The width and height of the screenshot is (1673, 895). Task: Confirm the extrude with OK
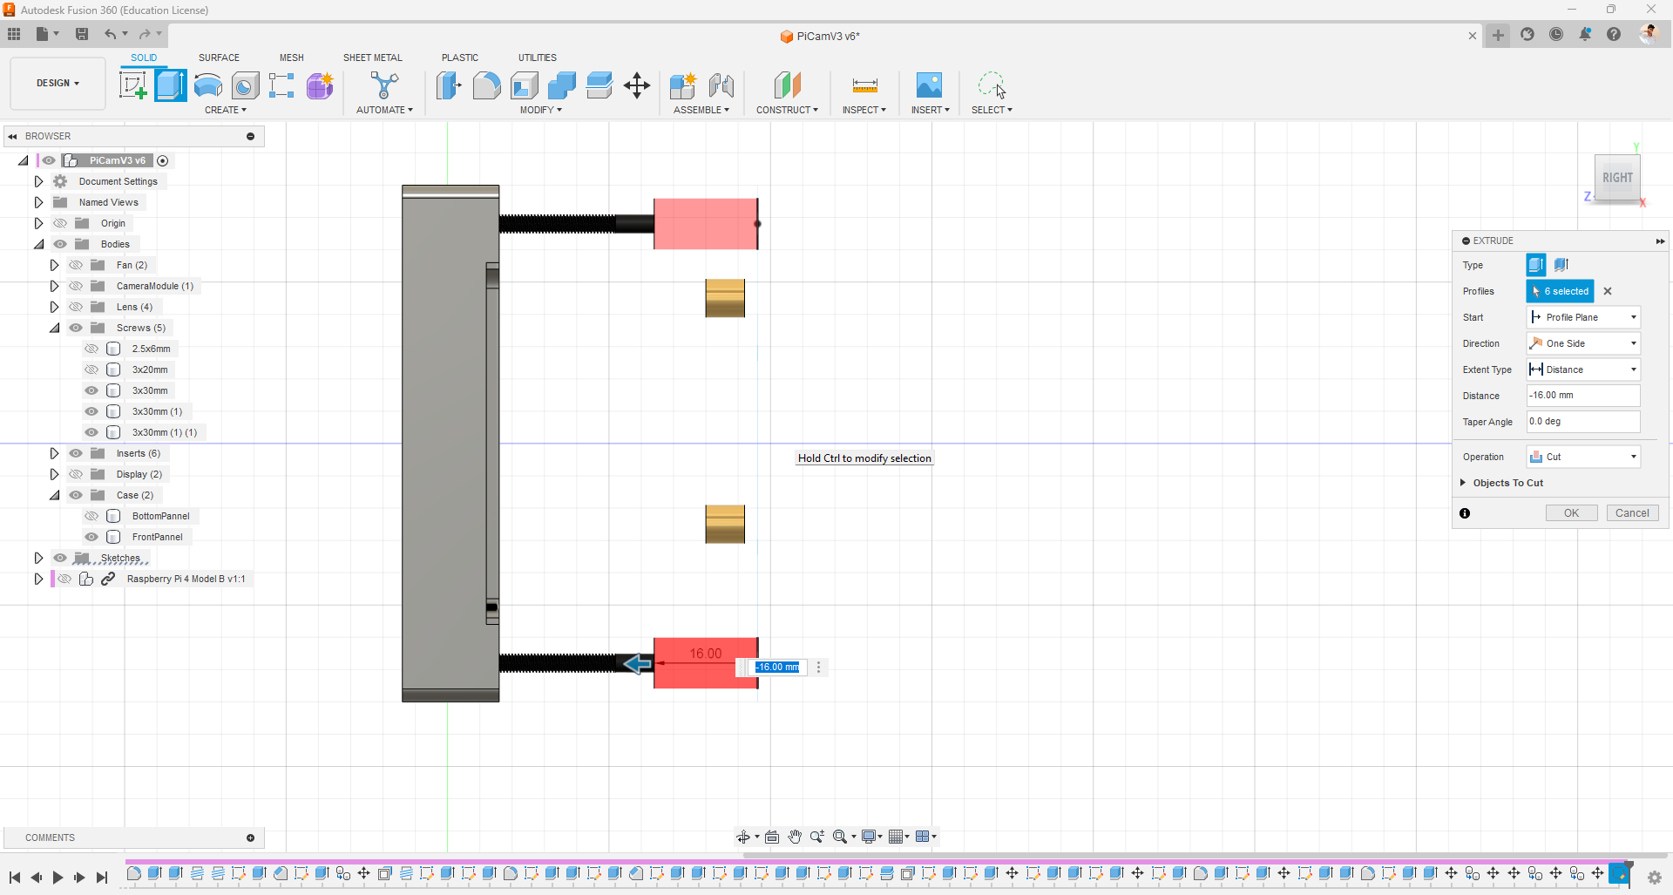point(1571,513)
